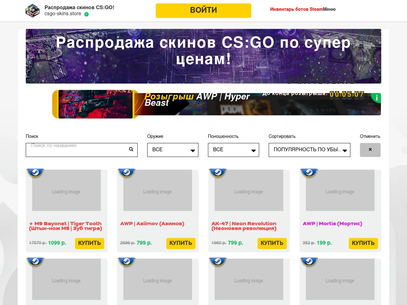Buy the M9 Bayonet Tiger Tooth
Screen dimensions: 407x305
coord(89,243)
